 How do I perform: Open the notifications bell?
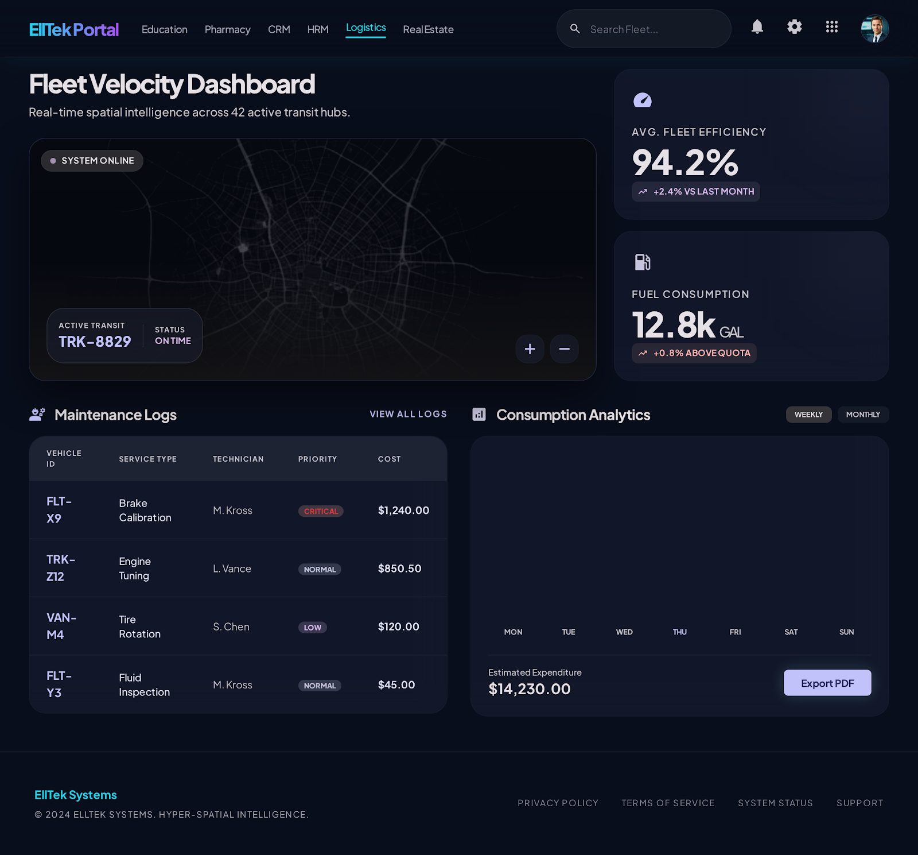[x=757, y=27]
